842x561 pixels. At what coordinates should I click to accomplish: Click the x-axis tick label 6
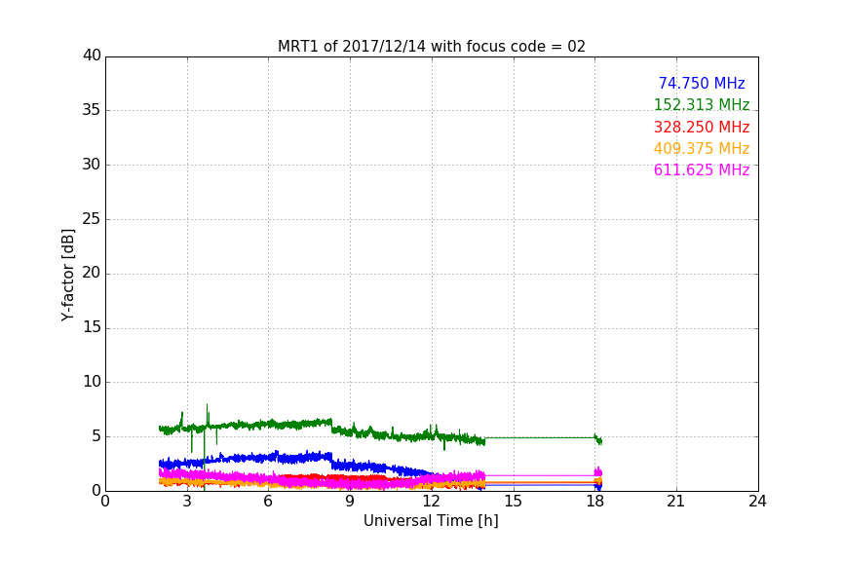[268, 502]
